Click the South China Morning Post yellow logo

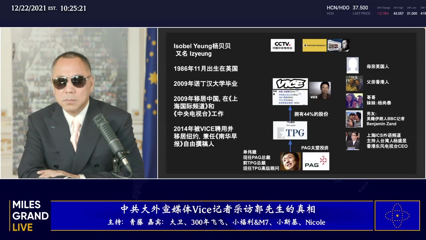[x=315, y=45]
